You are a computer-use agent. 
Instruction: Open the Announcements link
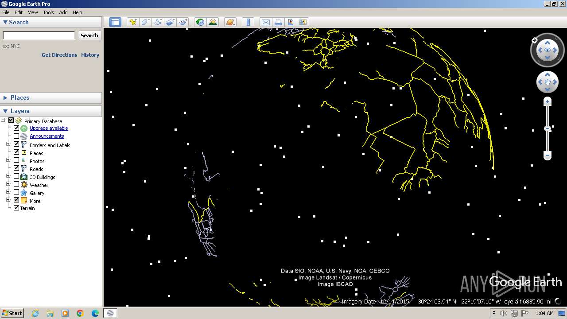click(x=47, y=136)
